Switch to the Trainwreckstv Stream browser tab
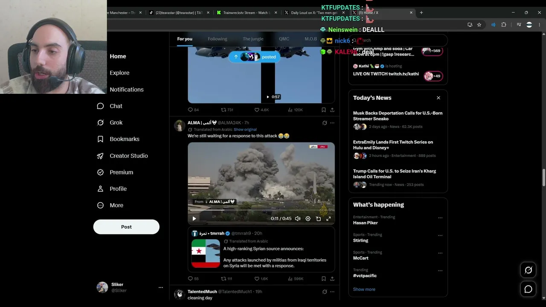Screen dimensions: 546x307 point(247,13)
